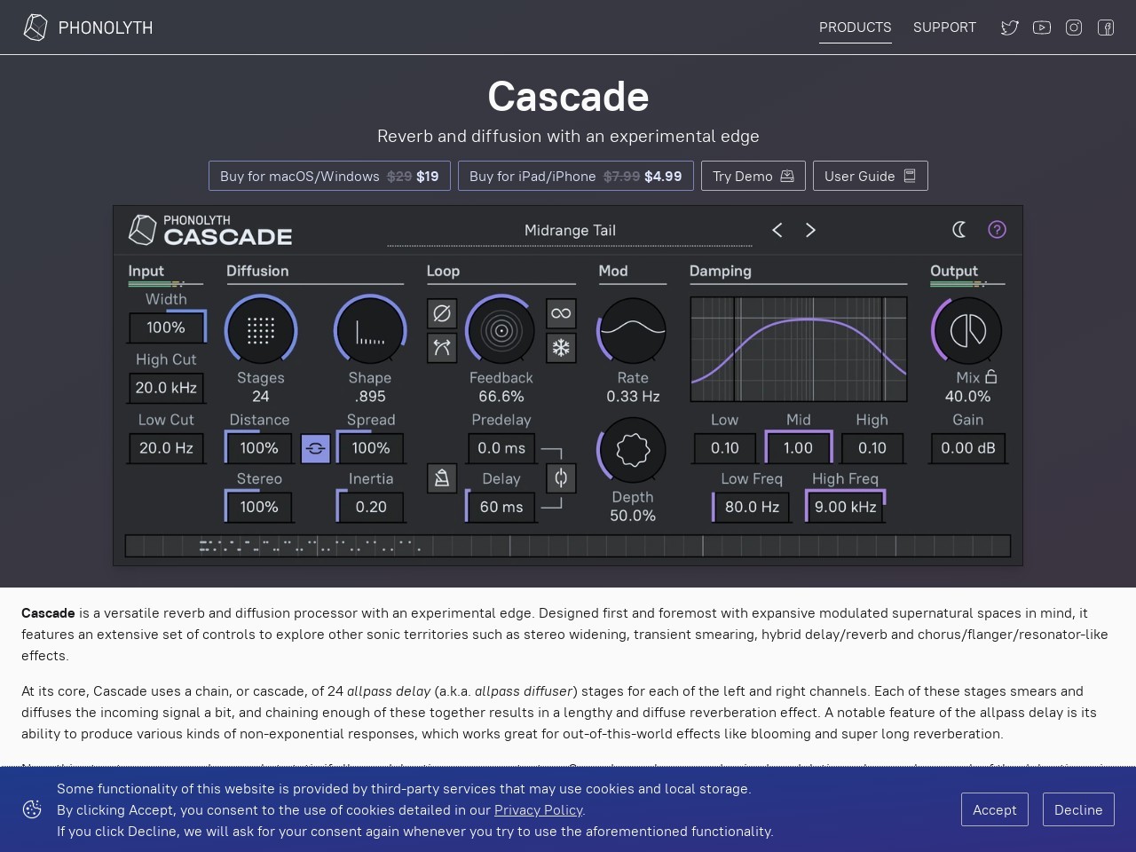Click Buy for macOS/Windows button
This screenshot has width=1136, height=852.
pos(328,176)
